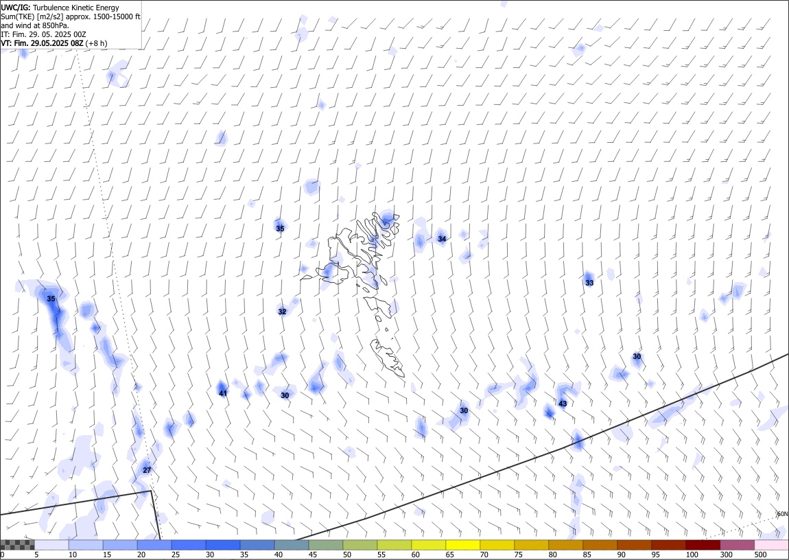Click the 95–100 dark red legend swatch
The width and height of the screenshot is (789, 560).
click(x=668, y=545)
